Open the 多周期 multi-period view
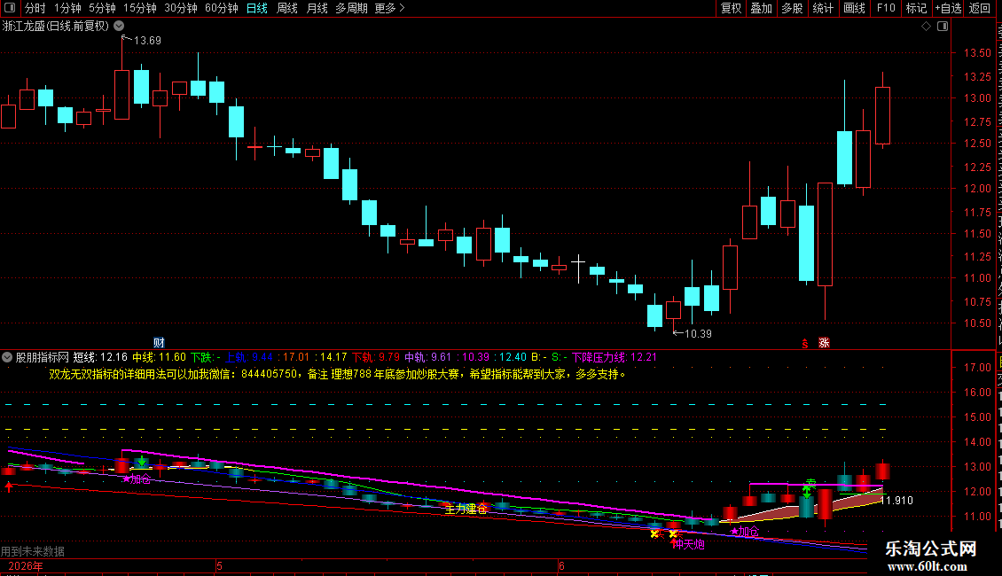The image size is (1002, 576). [x=351, y=8]
